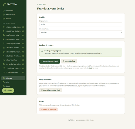Image resolution: width=135 pixels, height=129 pixels.
Task: Click the DigiTOXing leaf logo icon
Action: tap(4, 4)
